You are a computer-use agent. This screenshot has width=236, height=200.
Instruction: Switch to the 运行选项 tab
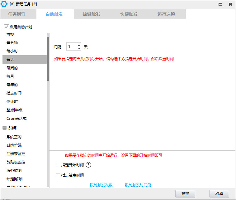(166, 14)
